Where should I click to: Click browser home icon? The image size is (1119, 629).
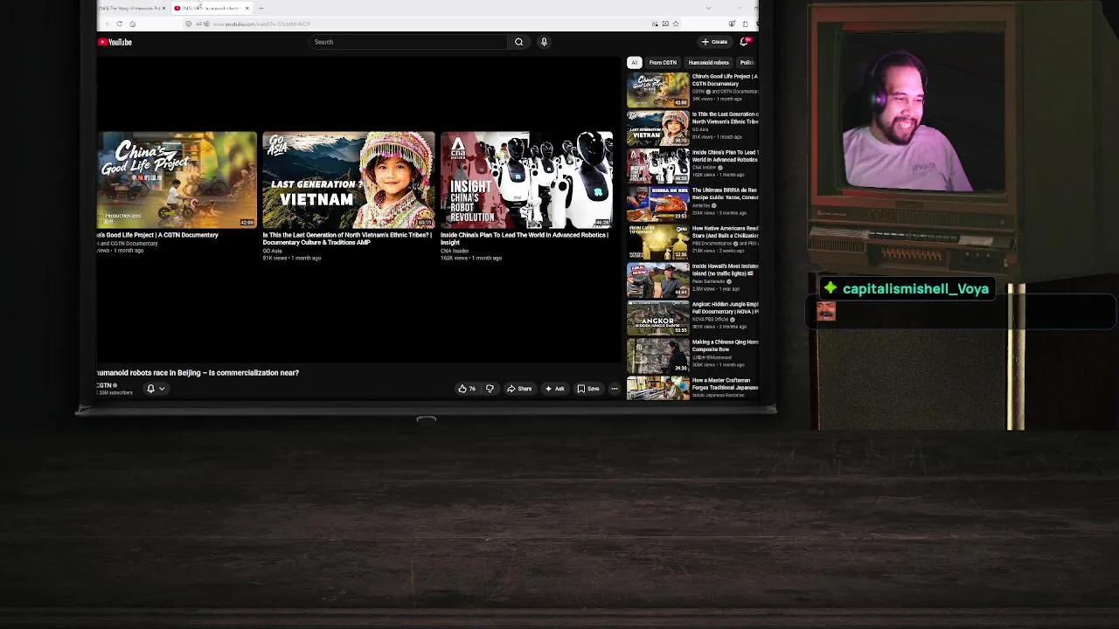click(132, 24)
